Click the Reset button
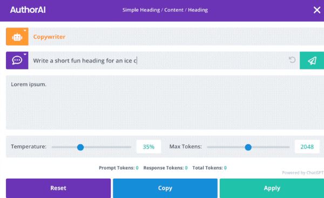 [58, 188]
